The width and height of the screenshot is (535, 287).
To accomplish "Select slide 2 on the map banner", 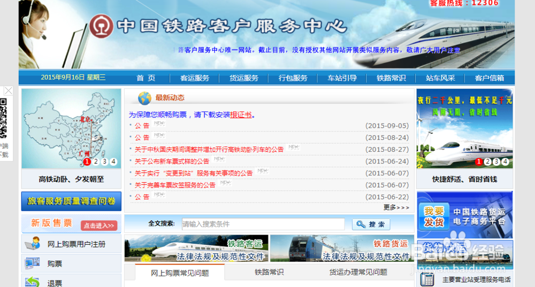I will pyautogui.click(x=96, y=161).
